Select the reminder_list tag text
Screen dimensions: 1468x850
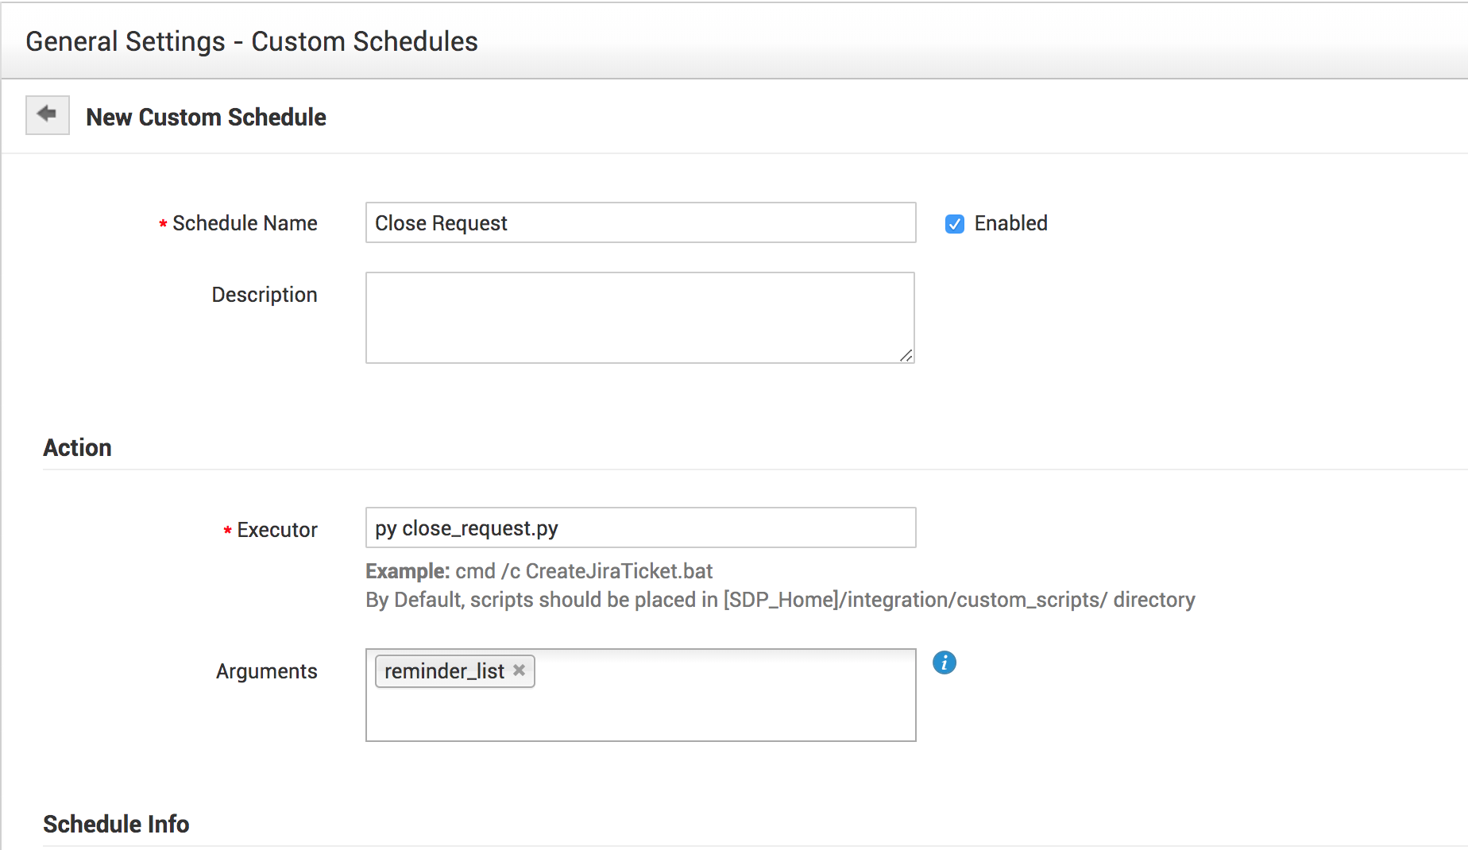tap(444, 671)
